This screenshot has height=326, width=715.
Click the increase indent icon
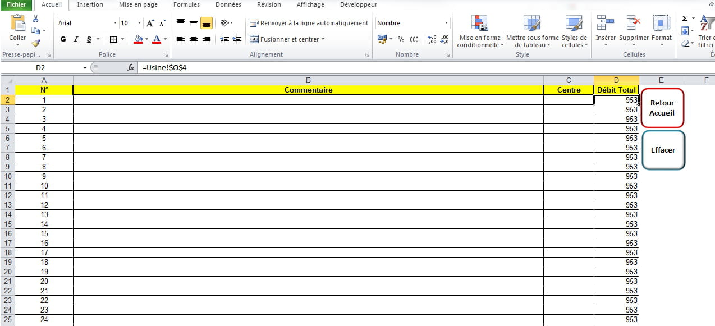coord(237,39)
